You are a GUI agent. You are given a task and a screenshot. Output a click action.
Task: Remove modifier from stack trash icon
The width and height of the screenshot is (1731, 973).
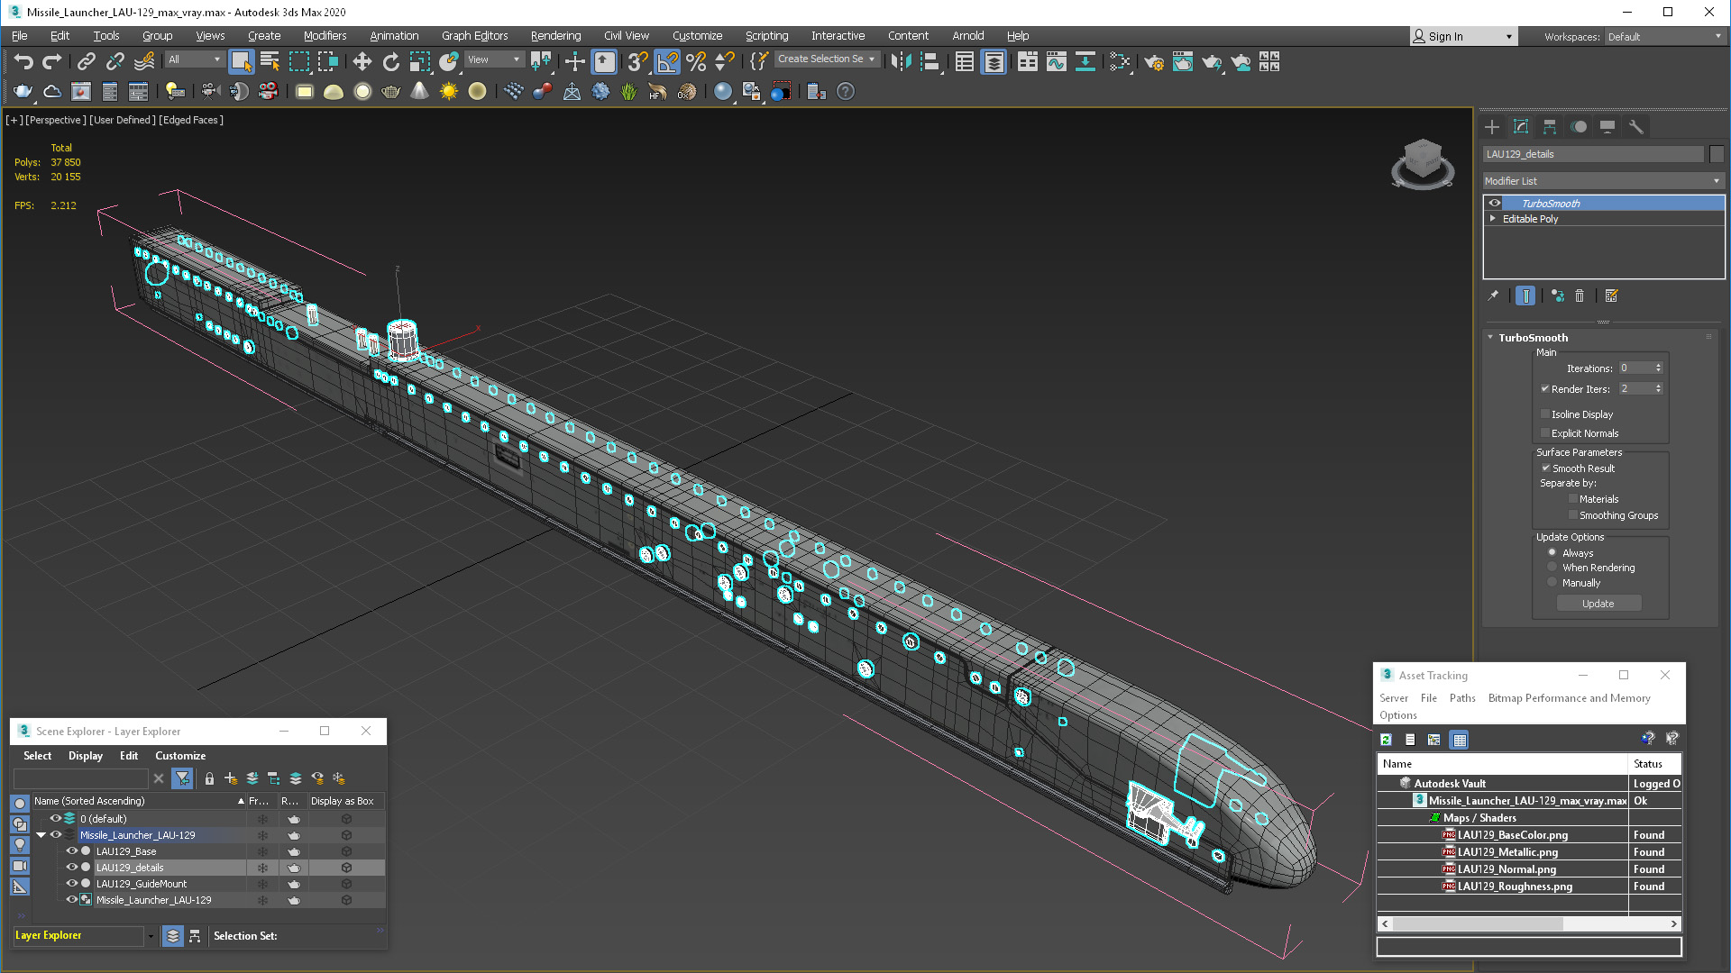(x=1580, y=296)
